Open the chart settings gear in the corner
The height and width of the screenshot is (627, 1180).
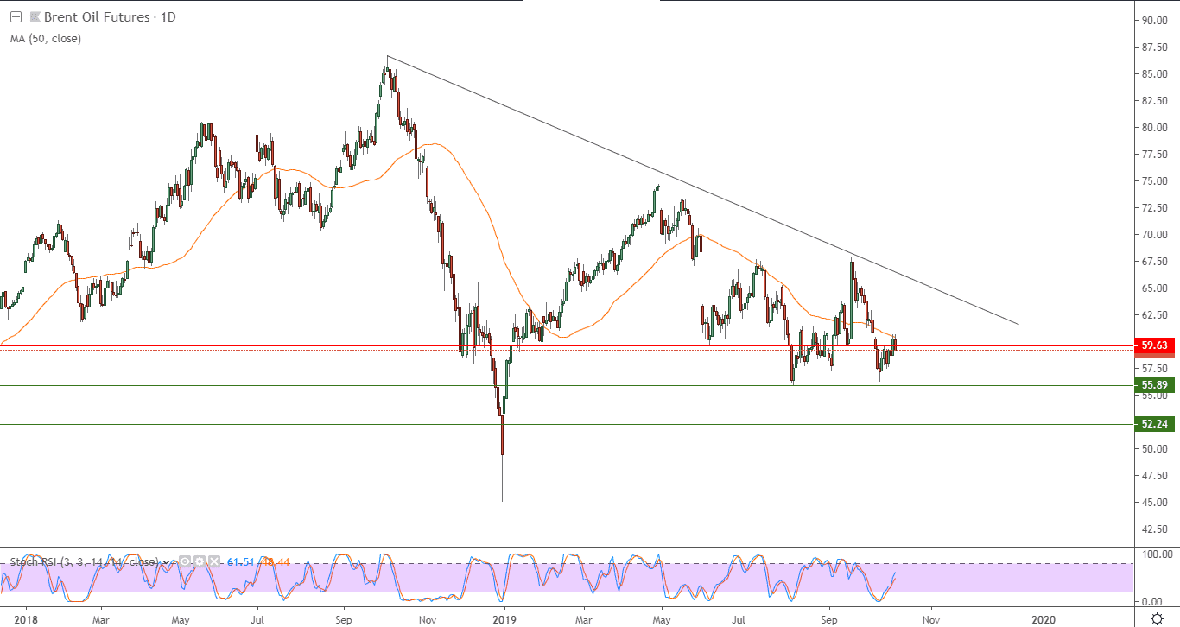tap(1157, 618)
